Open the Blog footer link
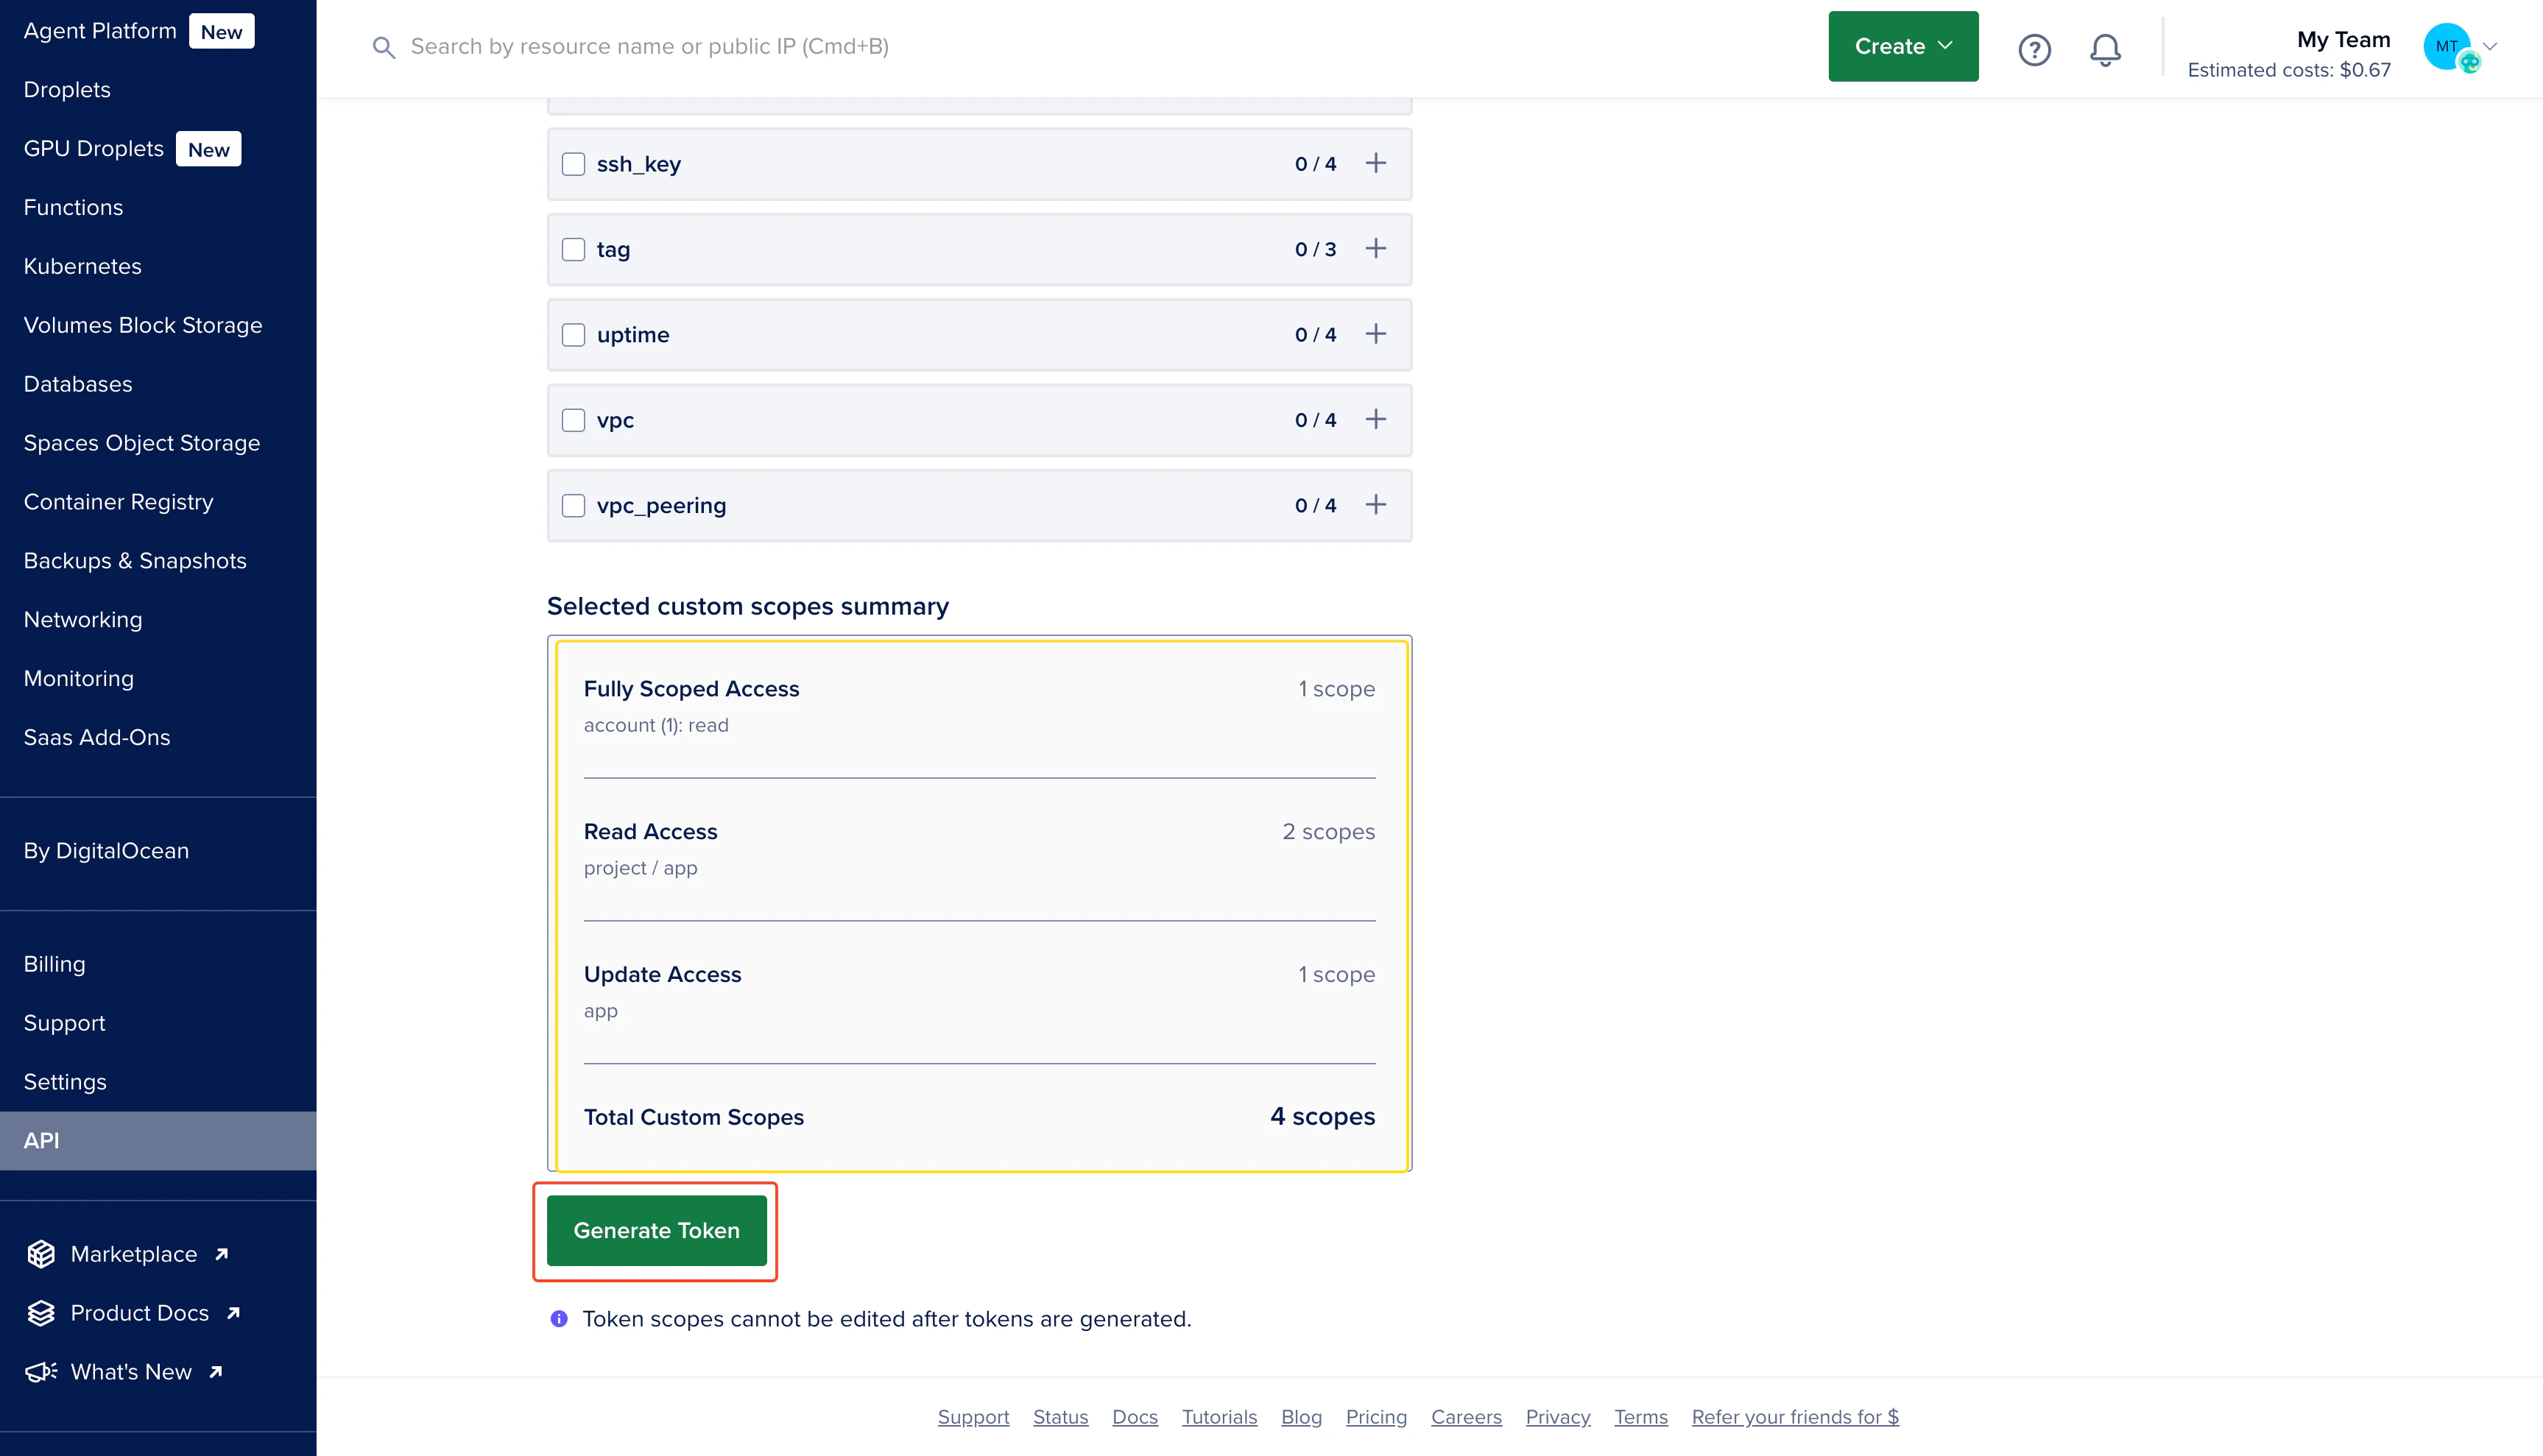The width and height of the screenshot is (2543, 1456). tap(1301, 1418)
